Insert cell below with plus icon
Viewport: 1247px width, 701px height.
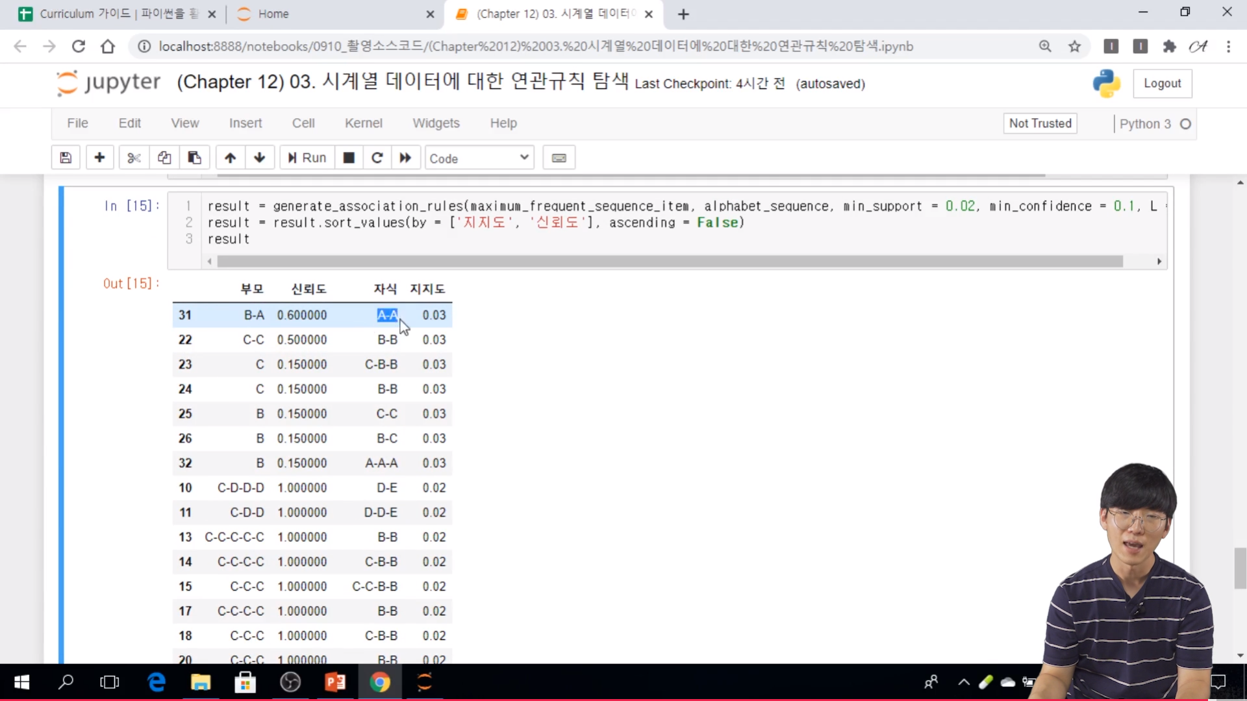click(x=99, y=158)
